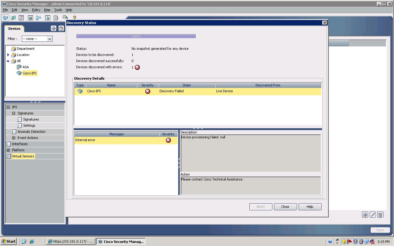Viewport: 394px width, 246px height.
Task: Click the pencil edit icon at bottom right
Action: tap(372, 215)
